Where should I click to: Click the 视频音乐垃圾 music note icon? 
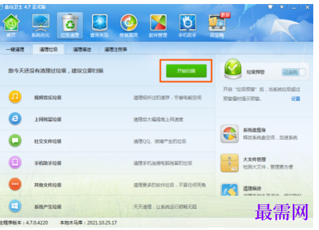[15, 97]
